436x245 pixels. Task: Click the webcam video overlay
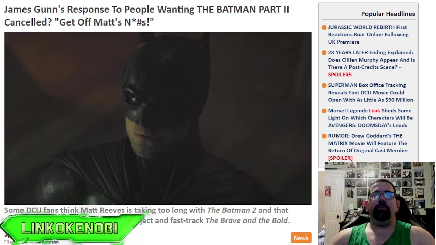pyautogui.click(x=380, y=203)
